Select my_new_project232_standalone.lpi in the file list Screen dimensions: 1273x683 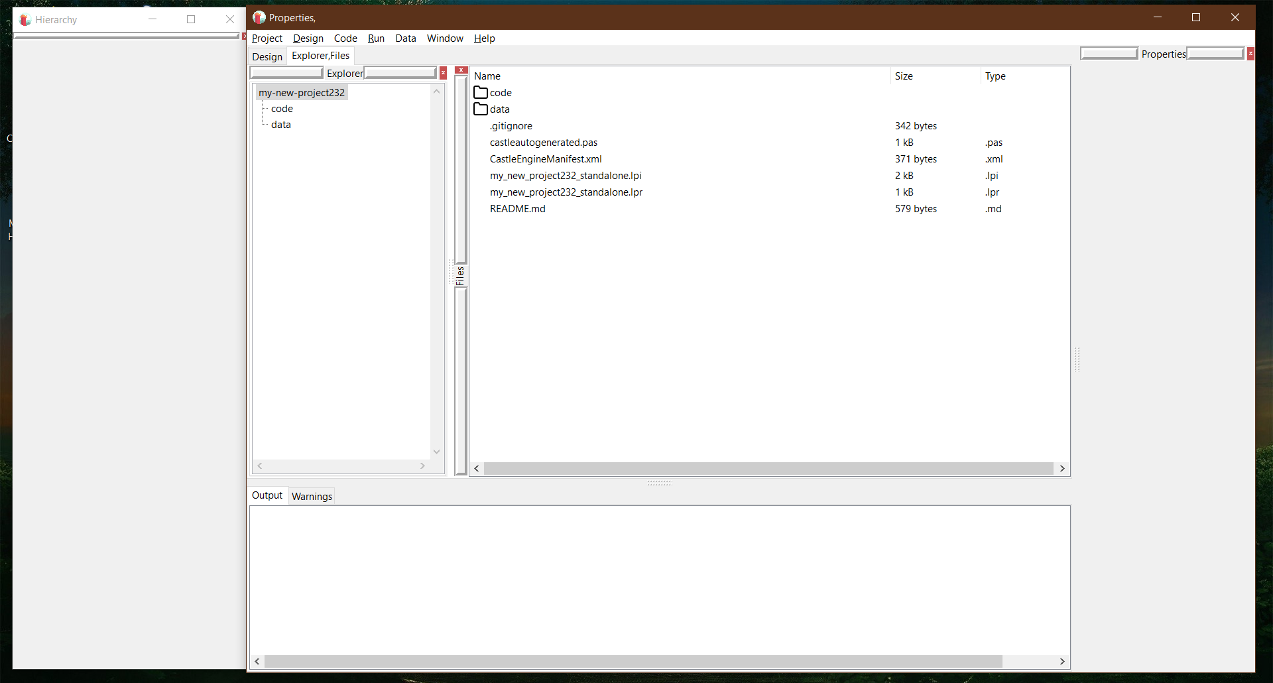[566, 175]
